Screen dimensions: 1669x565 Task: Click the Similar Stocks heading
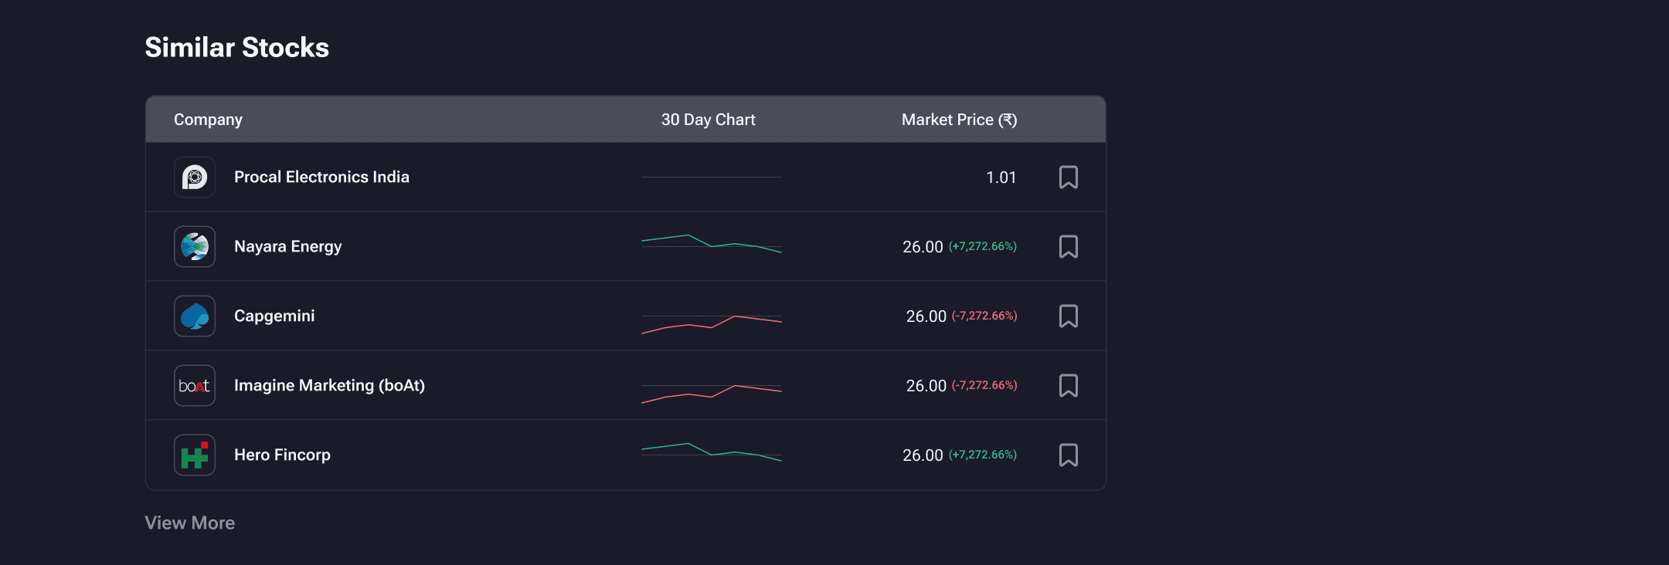point(237,47)
